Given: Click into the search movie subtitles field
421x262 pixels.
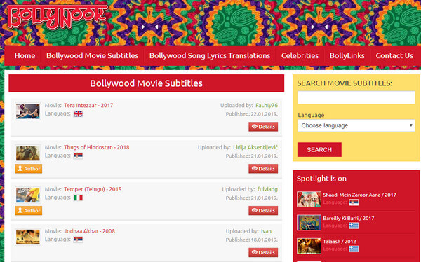Looking at the screenshot, I should pyautogui.click(x=356, y=97).
